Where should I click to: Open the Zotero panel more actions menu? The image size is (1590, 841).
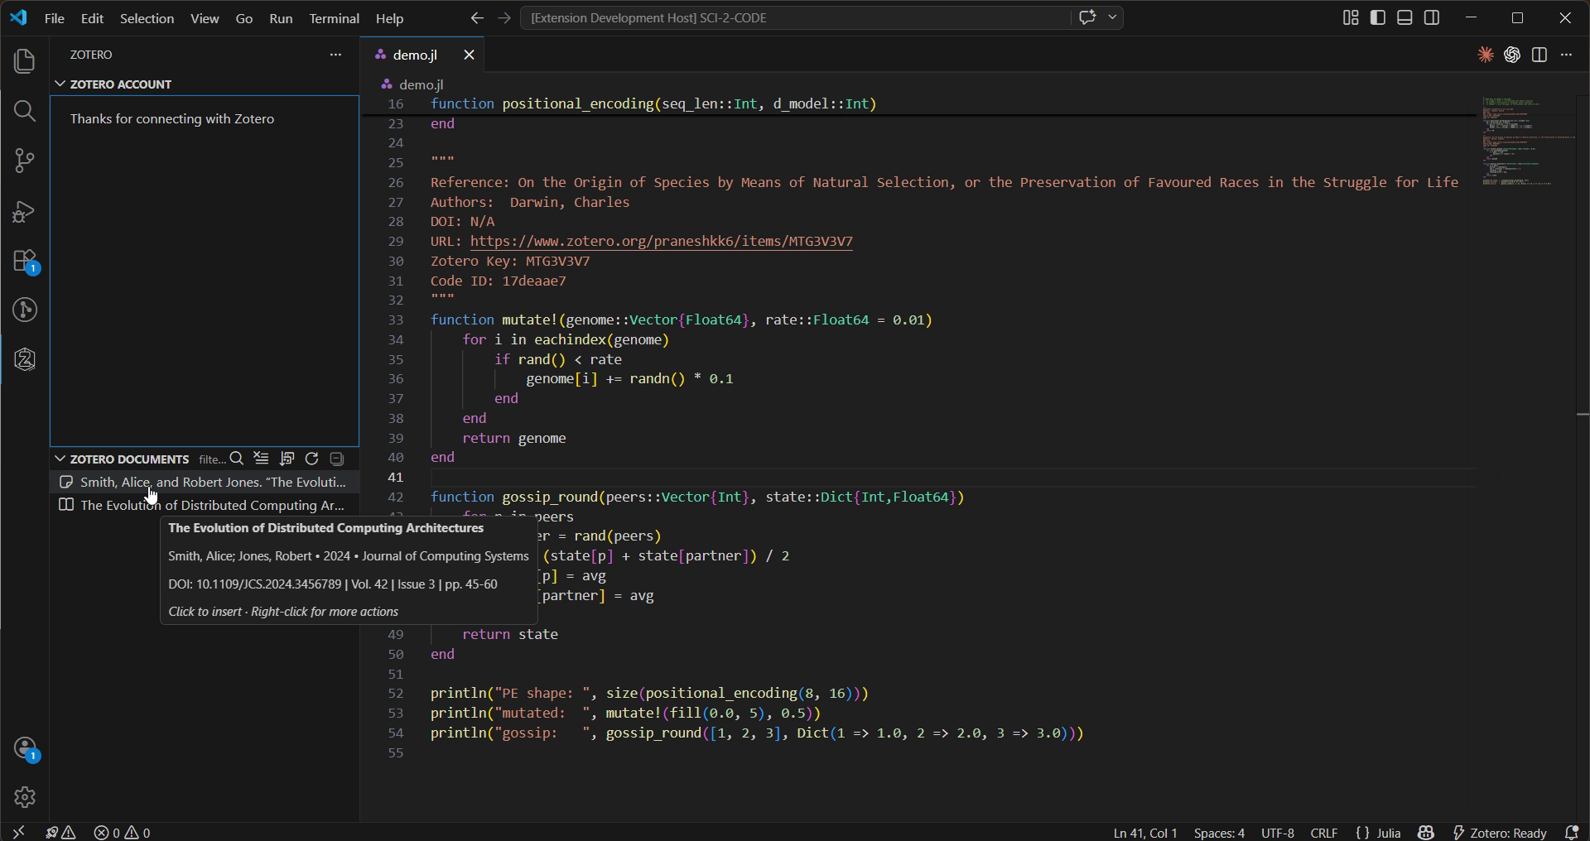tap(335, 55)
